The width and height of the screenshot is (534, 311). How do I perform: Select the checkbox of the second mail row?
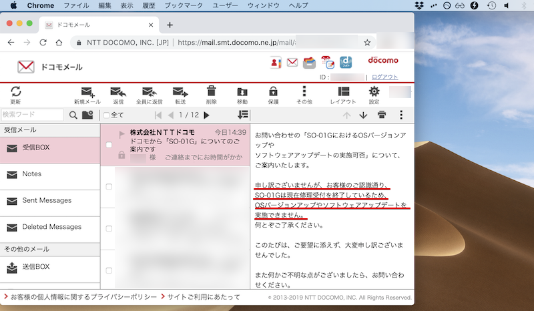tap(109, 186)
